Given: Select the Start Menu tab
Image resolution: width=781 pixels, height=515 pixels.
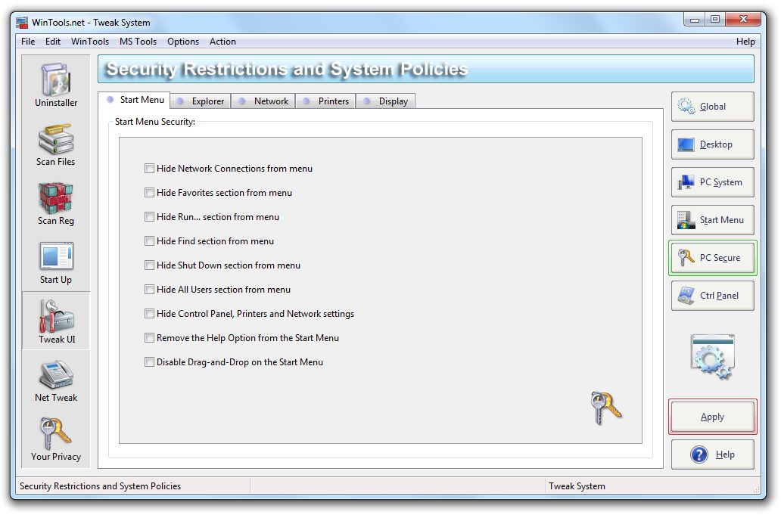Looking at the screenshot, I should pyautogui.click(x=135, y=100).
